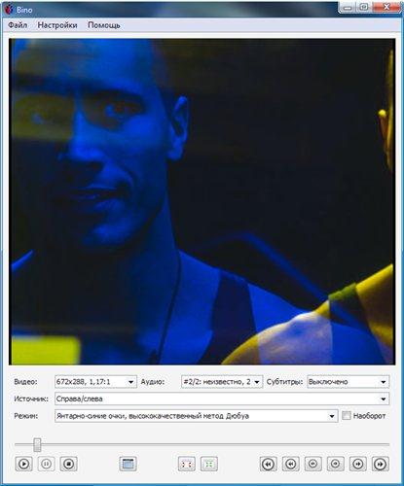Click the Pause button

[x=47, y=464]
